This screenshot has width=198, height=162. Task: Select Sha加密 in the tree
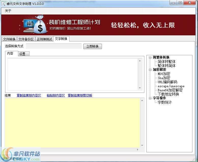pos(164,78)
